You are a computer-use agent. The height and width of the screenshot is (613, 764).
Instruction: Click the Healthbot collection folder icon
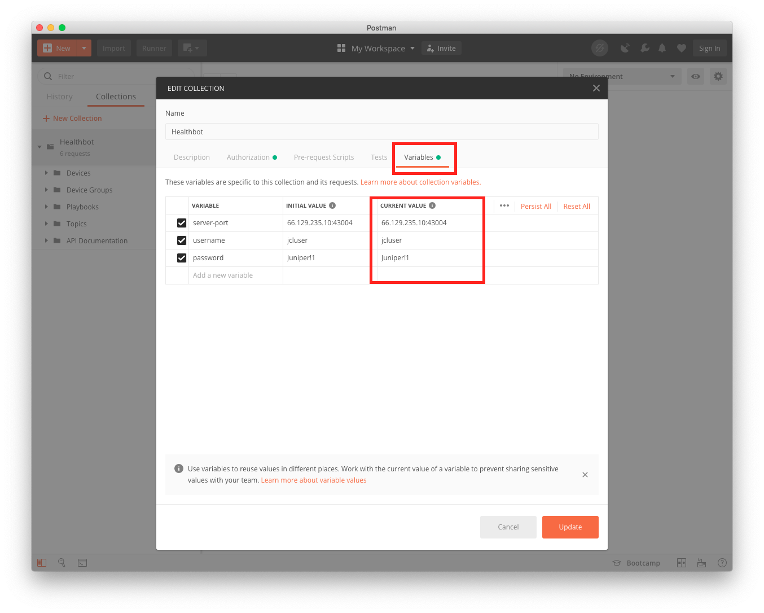[50, 146]
